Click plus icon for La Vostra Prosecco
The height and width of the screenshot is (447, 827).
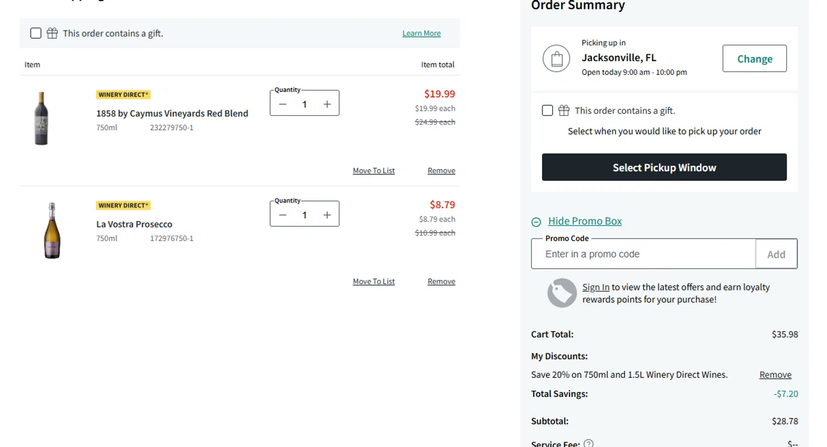(x=327, y=215)
